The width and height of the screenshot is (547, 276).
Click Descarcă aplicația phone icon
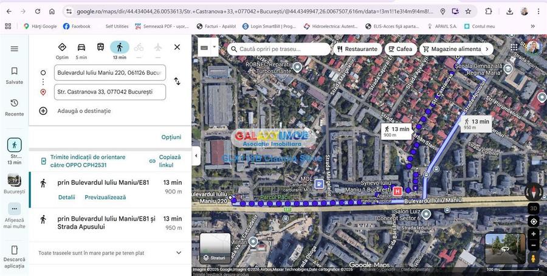[15, 250]
